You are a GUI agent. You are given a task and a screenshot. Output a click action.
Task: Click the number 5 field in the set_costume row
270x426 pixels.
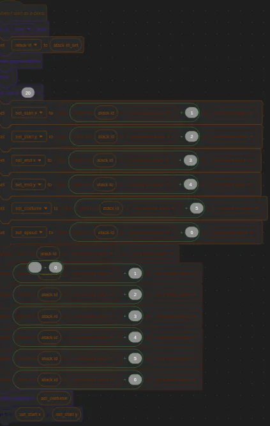point(197,209)
